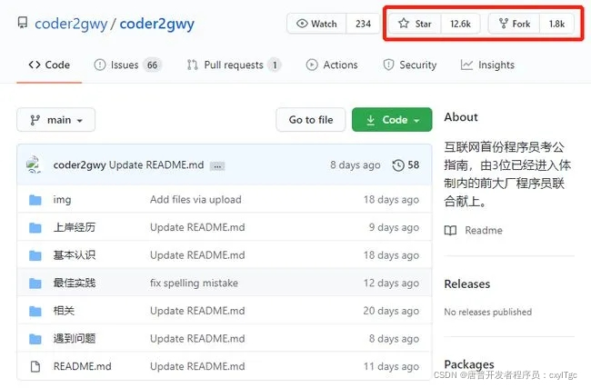Star this repository
The image size is (591, 388).
415,24
